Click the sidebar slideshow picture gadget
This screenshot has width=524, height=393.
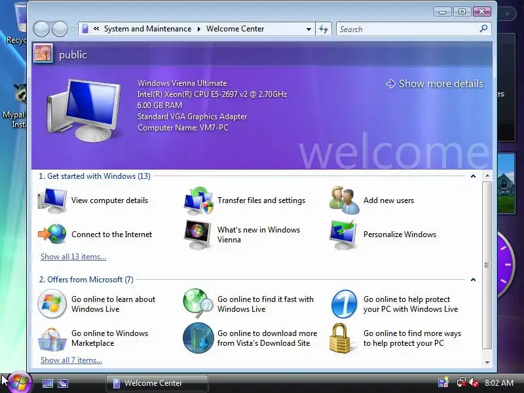click(506, 183)
